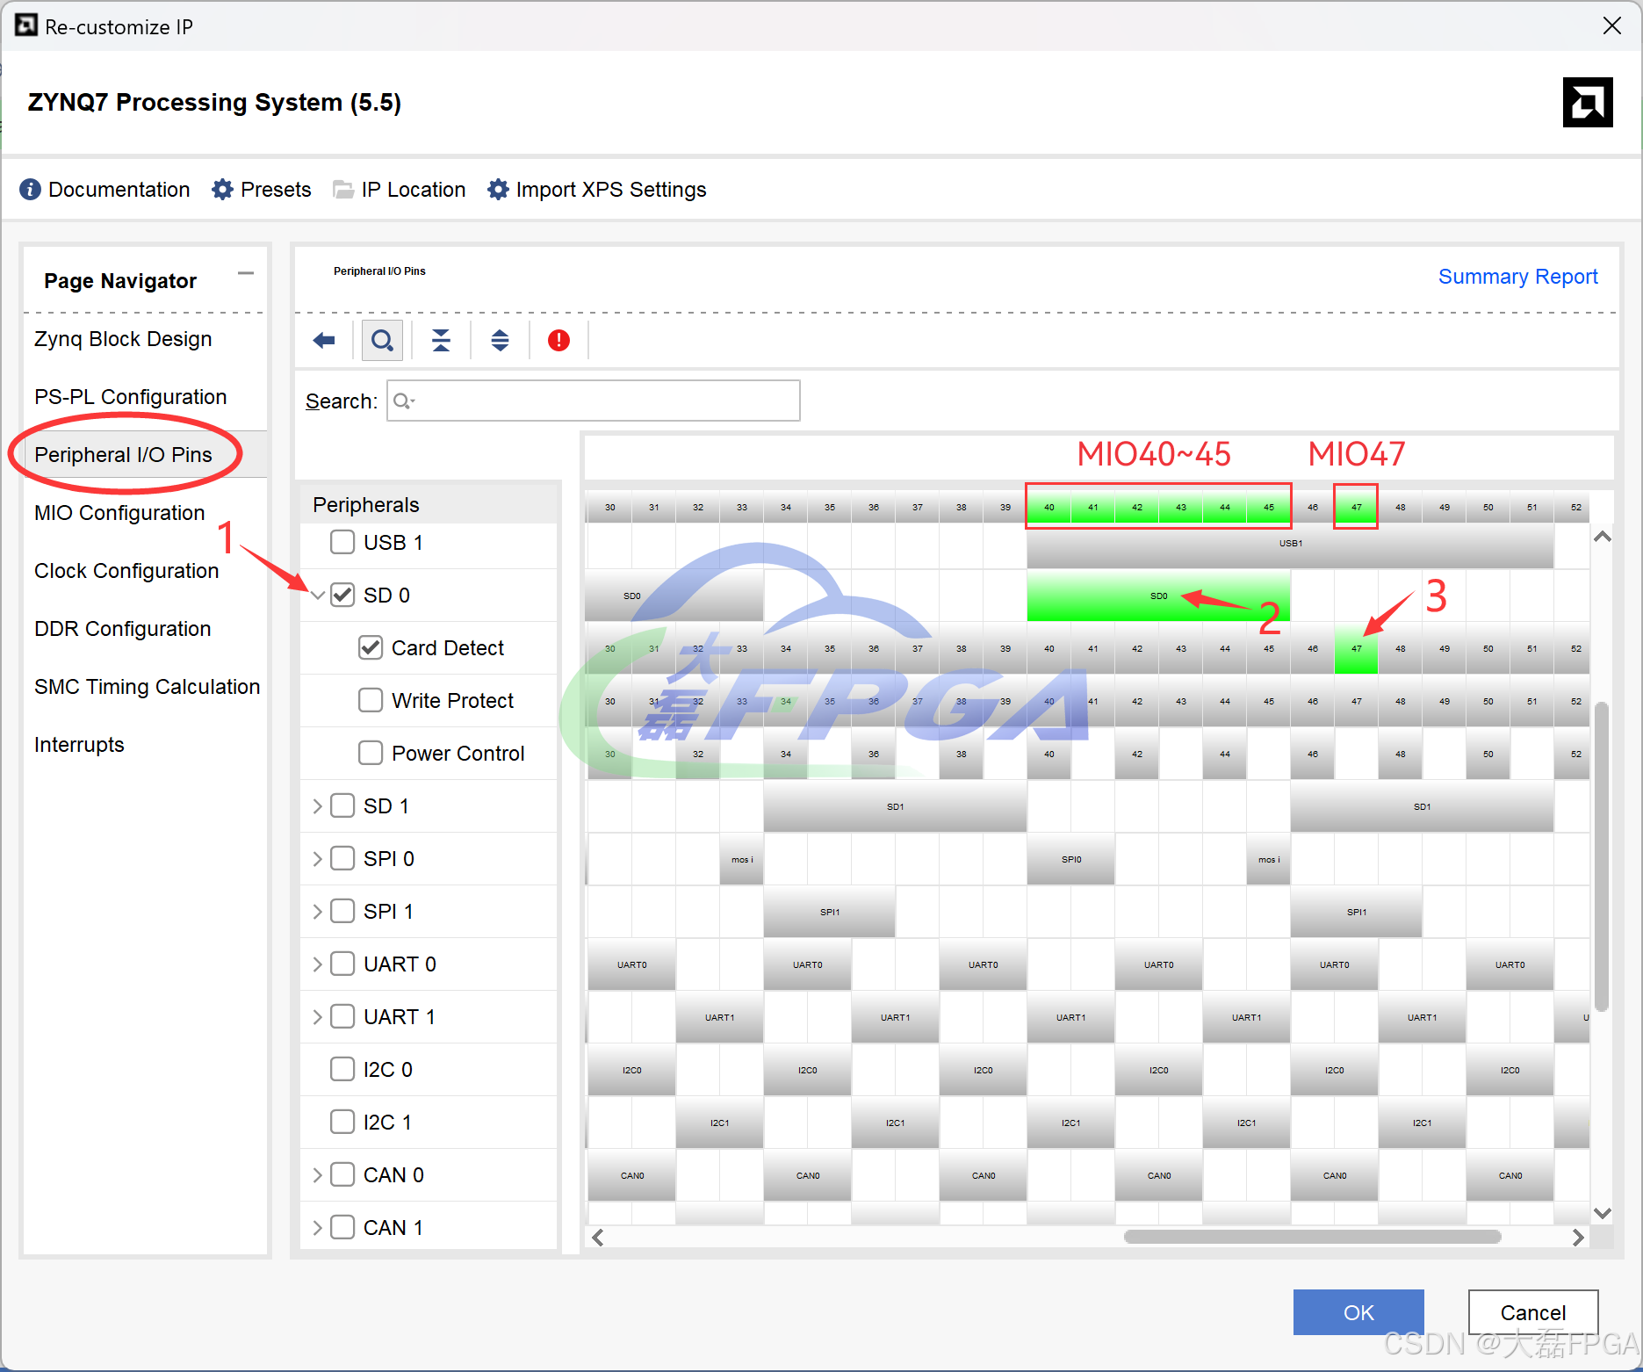The image size is (1643, 1372).
Task: Click Import XPS Settings gear
Action: 498,190
